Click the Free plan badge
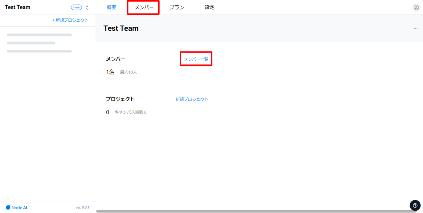 click(76, 7)
